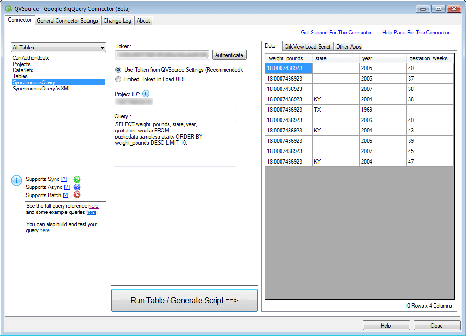This screenshot has width=466, height=336.
Task: Click the Supports Sync [?] help link
Action: tap(64, 179)
